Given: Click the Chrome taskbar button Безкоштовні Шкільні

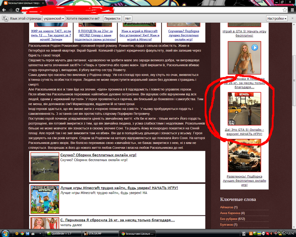Looking at the screenshot, I should (137, 234).
